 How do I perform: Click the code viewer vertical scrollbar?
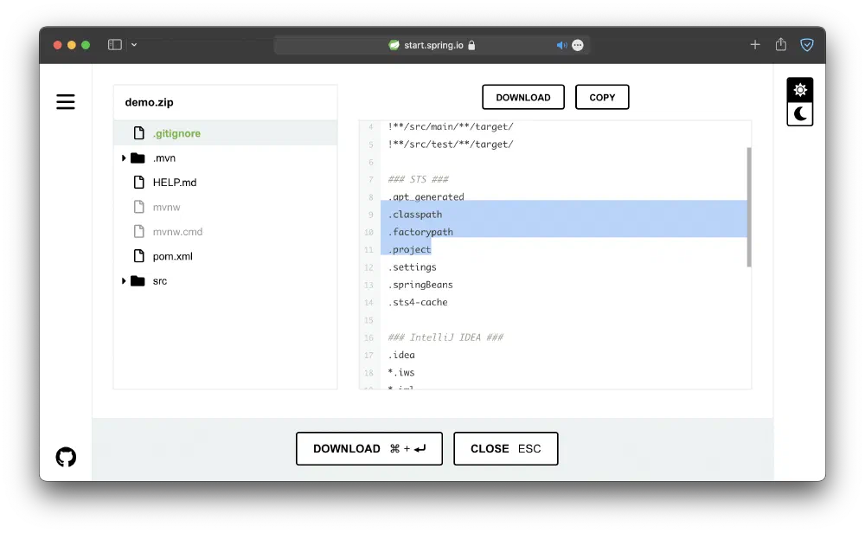click(748, 208)
